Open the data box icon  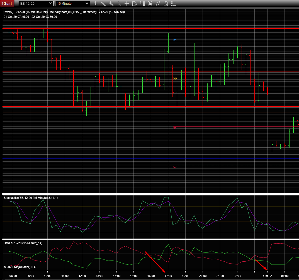(x=134, y=3)
